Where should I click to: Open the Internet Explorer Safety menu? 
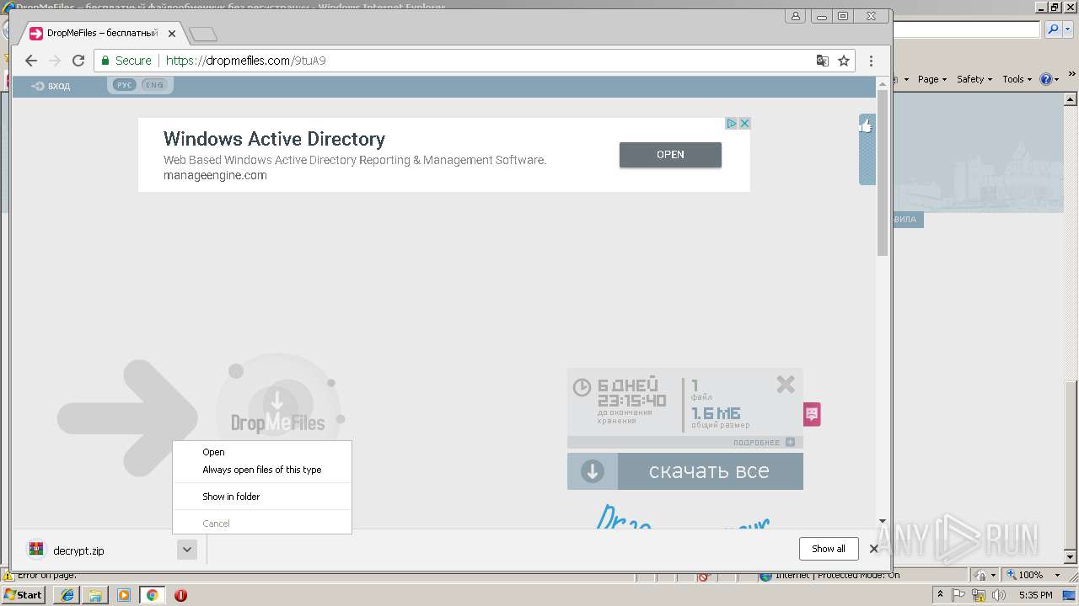[974, 79]
